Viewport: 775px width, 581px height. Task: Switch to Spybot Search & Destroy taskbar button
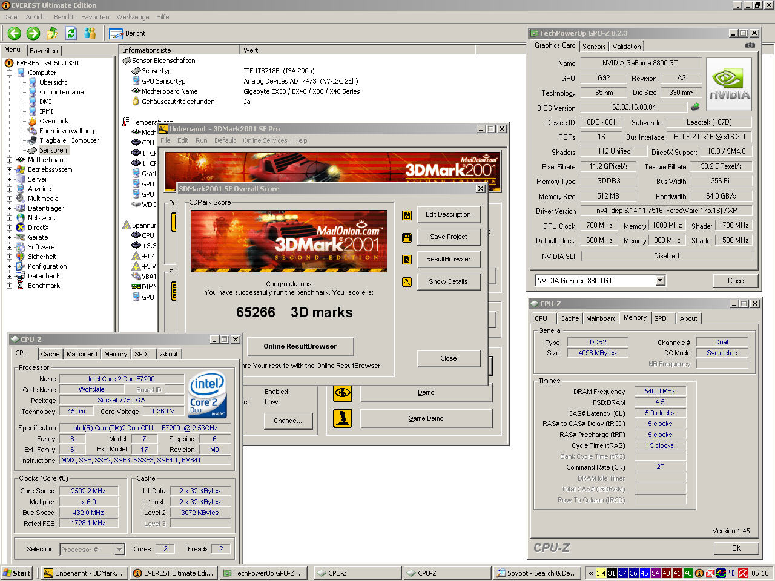537,573
